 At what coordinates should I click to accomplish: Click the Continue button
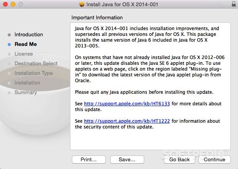pyautogui.click(x=215, y=159)
